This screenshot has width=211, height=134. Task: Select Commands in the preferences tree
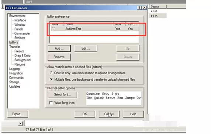[16, 77]
